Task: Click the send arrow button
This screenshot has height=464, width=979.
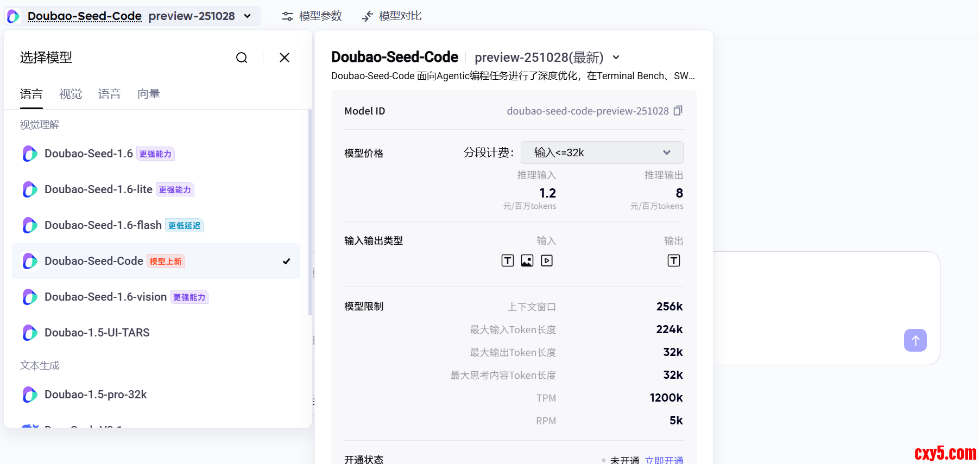Action: click(915, 340)
